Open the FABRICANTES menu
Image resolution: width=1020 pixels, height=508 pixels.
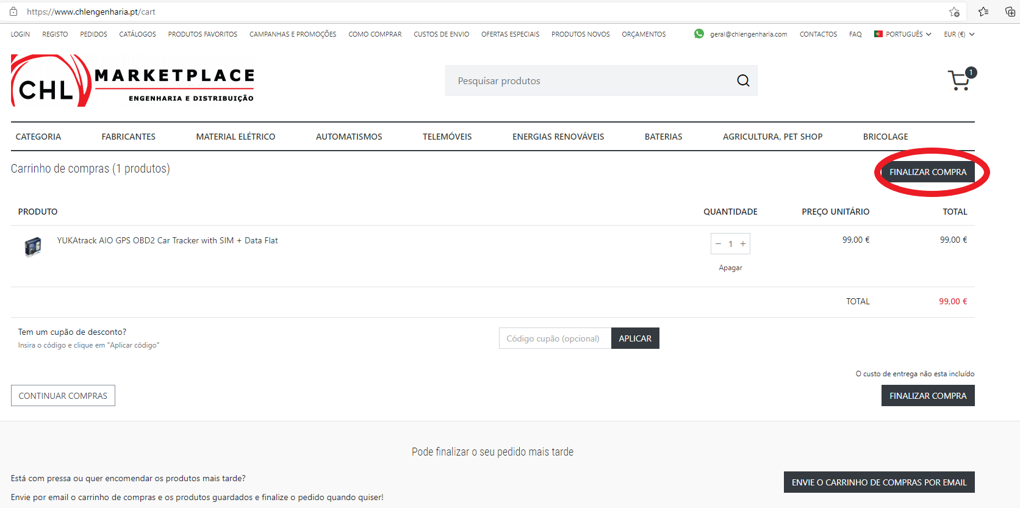[x=129, y=137]
